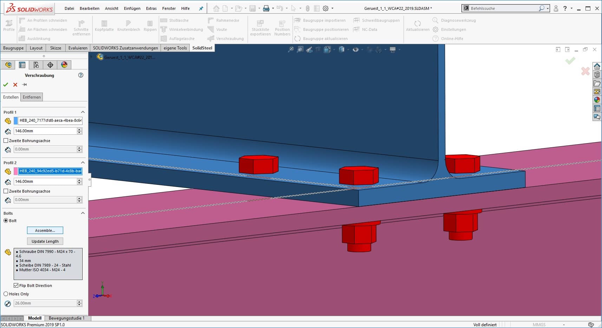The image size is (602, 328).
Task: Open Appearances color ball task pane icon
Action: point(597,100)
